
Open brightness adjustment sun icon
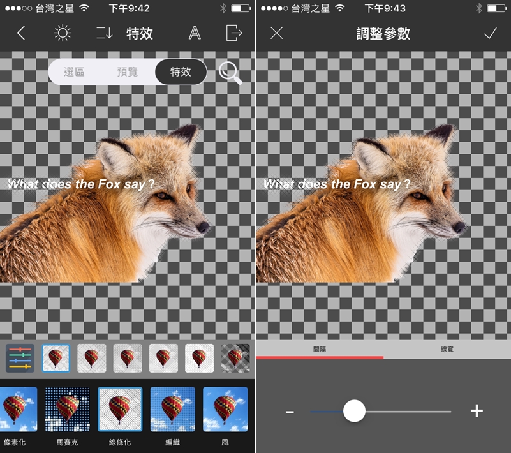(63, 33)
